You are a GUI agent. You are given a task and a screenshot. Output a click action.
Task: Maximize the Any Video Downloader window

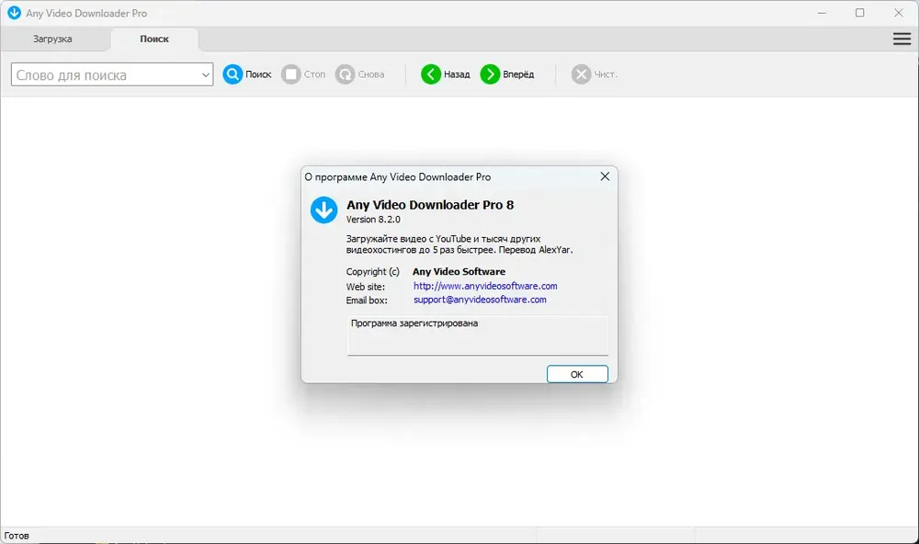coord(860,13)
